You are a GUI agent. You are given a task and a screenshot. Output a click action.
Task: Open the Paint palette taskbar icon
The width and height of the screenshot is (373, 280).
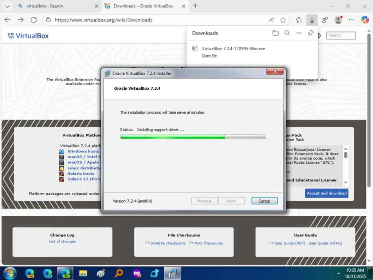pos(101,273)
